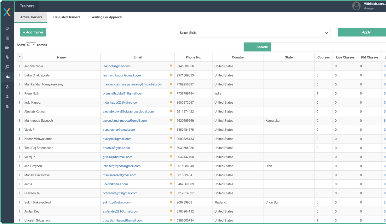Select the trainers group icon in sidebar

(8, 77)
